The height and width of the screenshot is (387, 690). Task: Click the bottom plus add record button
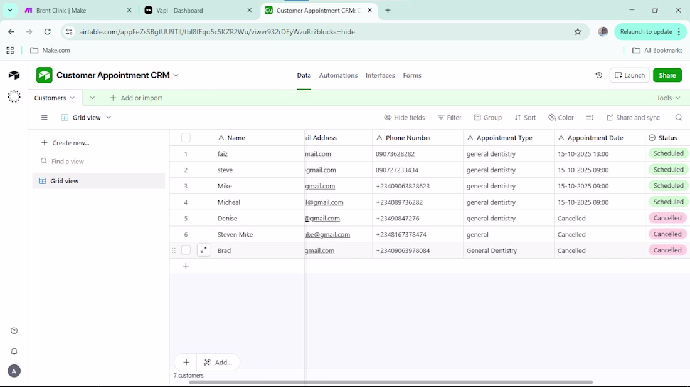pyautogui.click(x=186, y=363)
